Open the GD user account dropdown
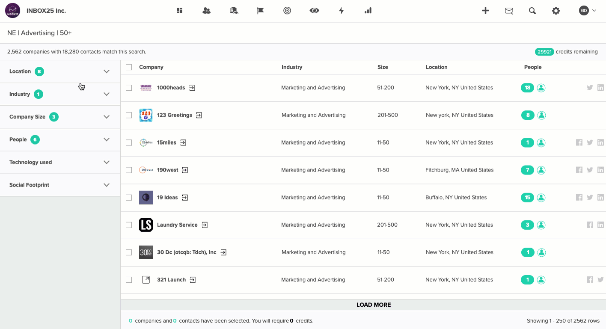Viewport: 606px width, 329px height. pos(588,11)
